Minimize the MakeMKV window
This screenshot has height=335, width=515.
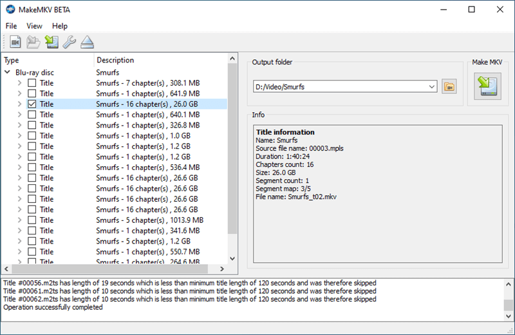coord(444,9)
